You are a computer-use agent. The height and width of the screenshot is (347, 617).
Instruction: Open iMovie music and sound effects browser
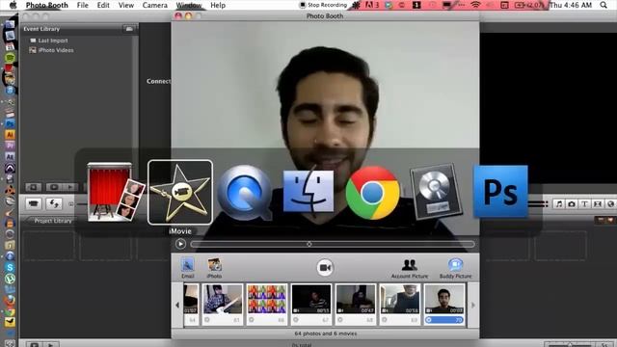[559, 203]
